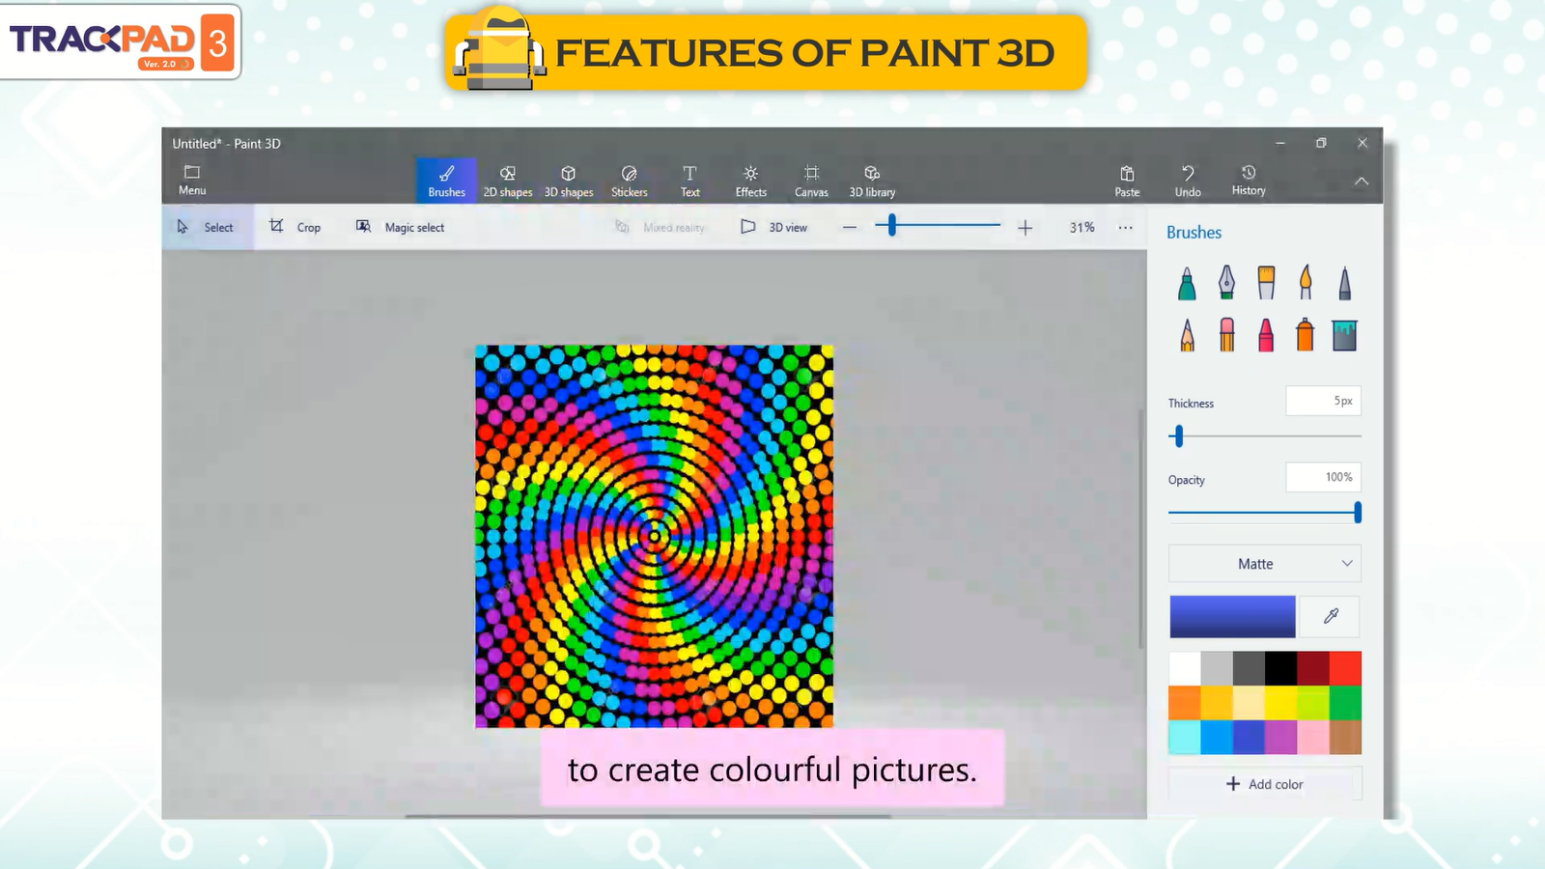Select the light turquoise color swatch
Image resolution: width=1545 pixels, height=869 pixels.
tap(1185, 737)
